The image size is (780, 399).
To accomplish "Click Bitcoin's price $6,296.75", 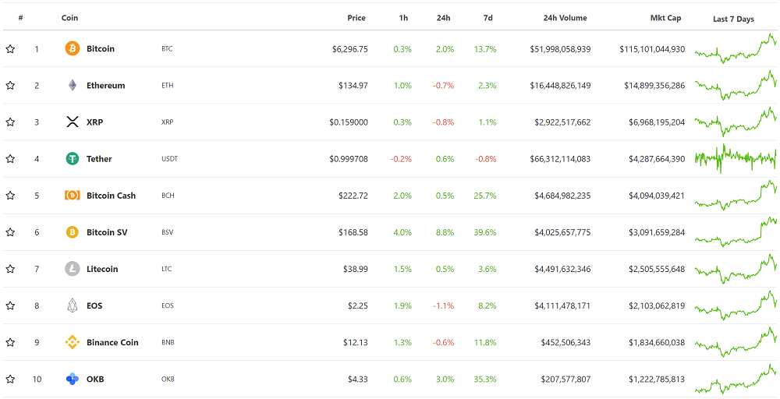I will [350, 48].
